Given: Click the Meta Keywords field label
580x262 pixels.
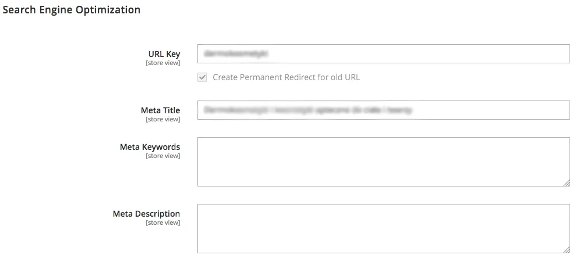Looking at the screenshot, I should pyautogui.click(x=150, y=147).
